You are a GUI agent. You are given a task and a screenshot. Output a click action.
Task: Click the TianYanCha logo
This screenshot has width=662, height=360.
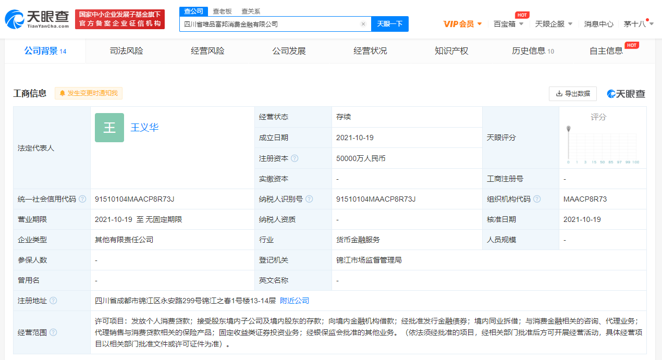pyautogui.click(x=36, y=19)
